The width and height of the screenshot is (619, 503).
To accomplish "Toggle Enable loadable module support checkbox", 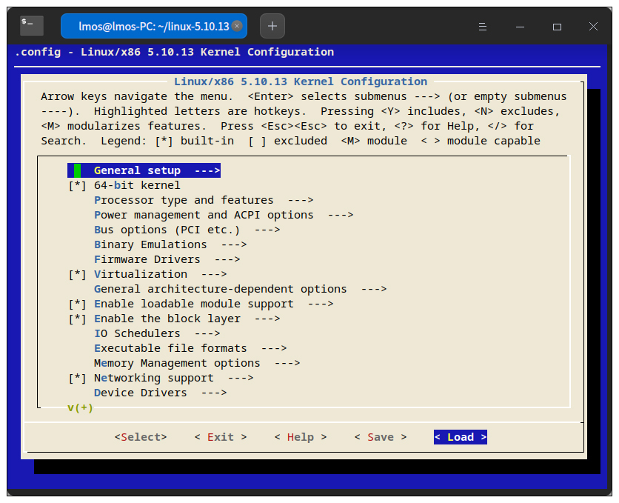I will [x=78, y=304].
